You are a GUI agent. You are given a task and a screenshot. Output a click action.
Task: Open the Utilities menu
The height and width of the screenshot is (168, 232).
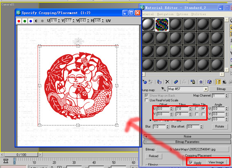(198, 14)
